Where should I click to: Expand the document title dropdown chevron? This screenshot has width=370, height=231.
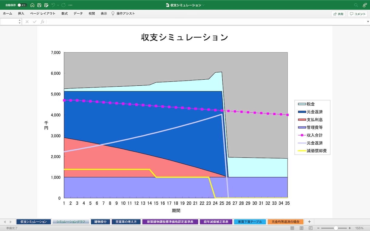[x=203, y=5]
